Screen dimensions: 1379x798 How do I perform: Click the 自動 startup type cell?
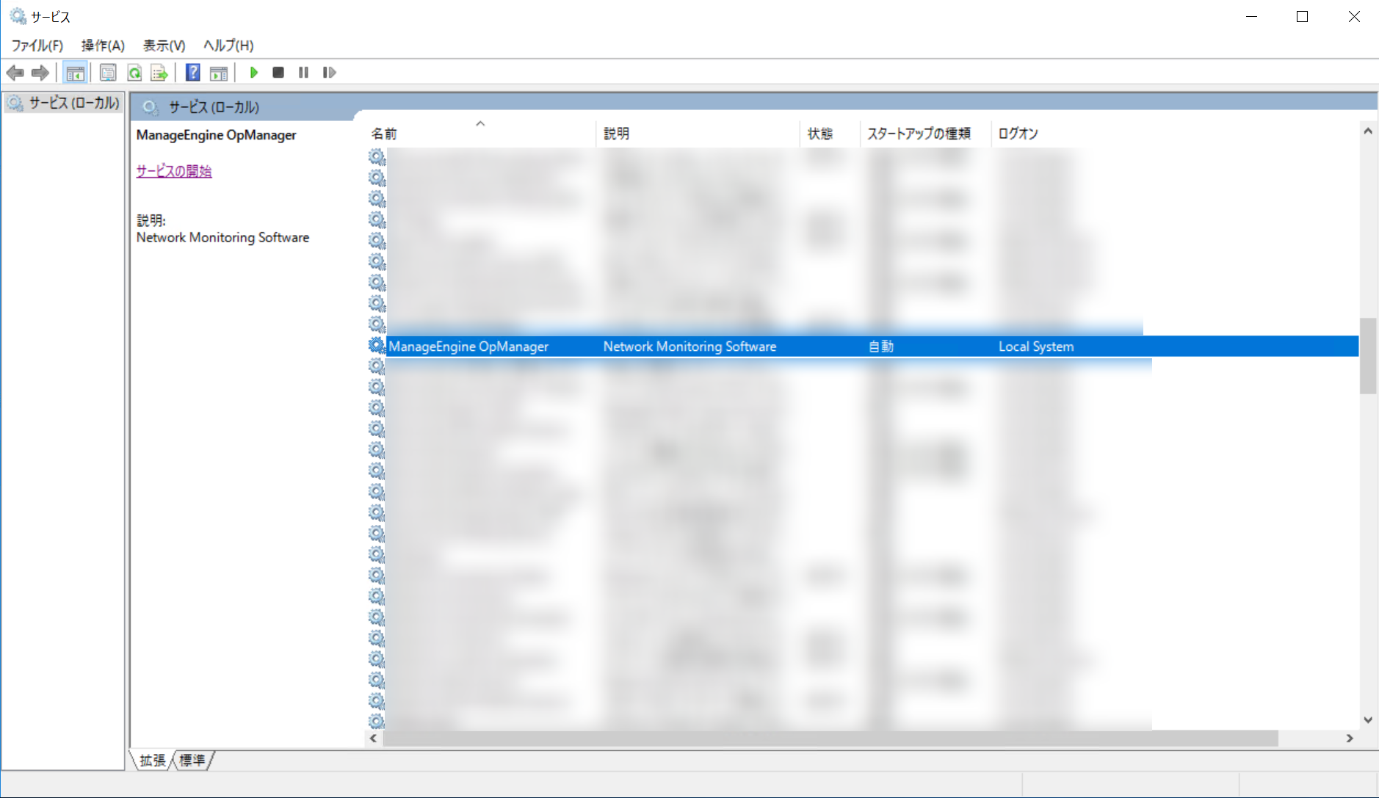click(x=881, y=347)
